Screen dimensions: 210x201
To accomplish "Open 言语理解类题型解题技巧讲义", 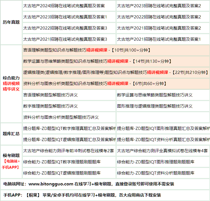I will [50, 95].
